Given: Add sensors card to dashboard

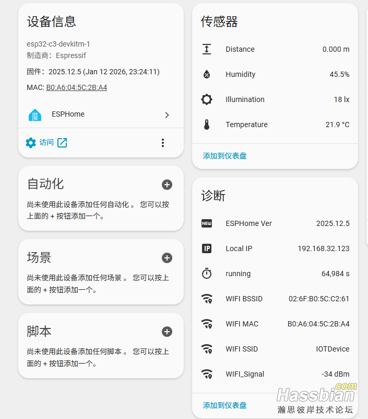Looking at the screenshot, I should point(224,156).
